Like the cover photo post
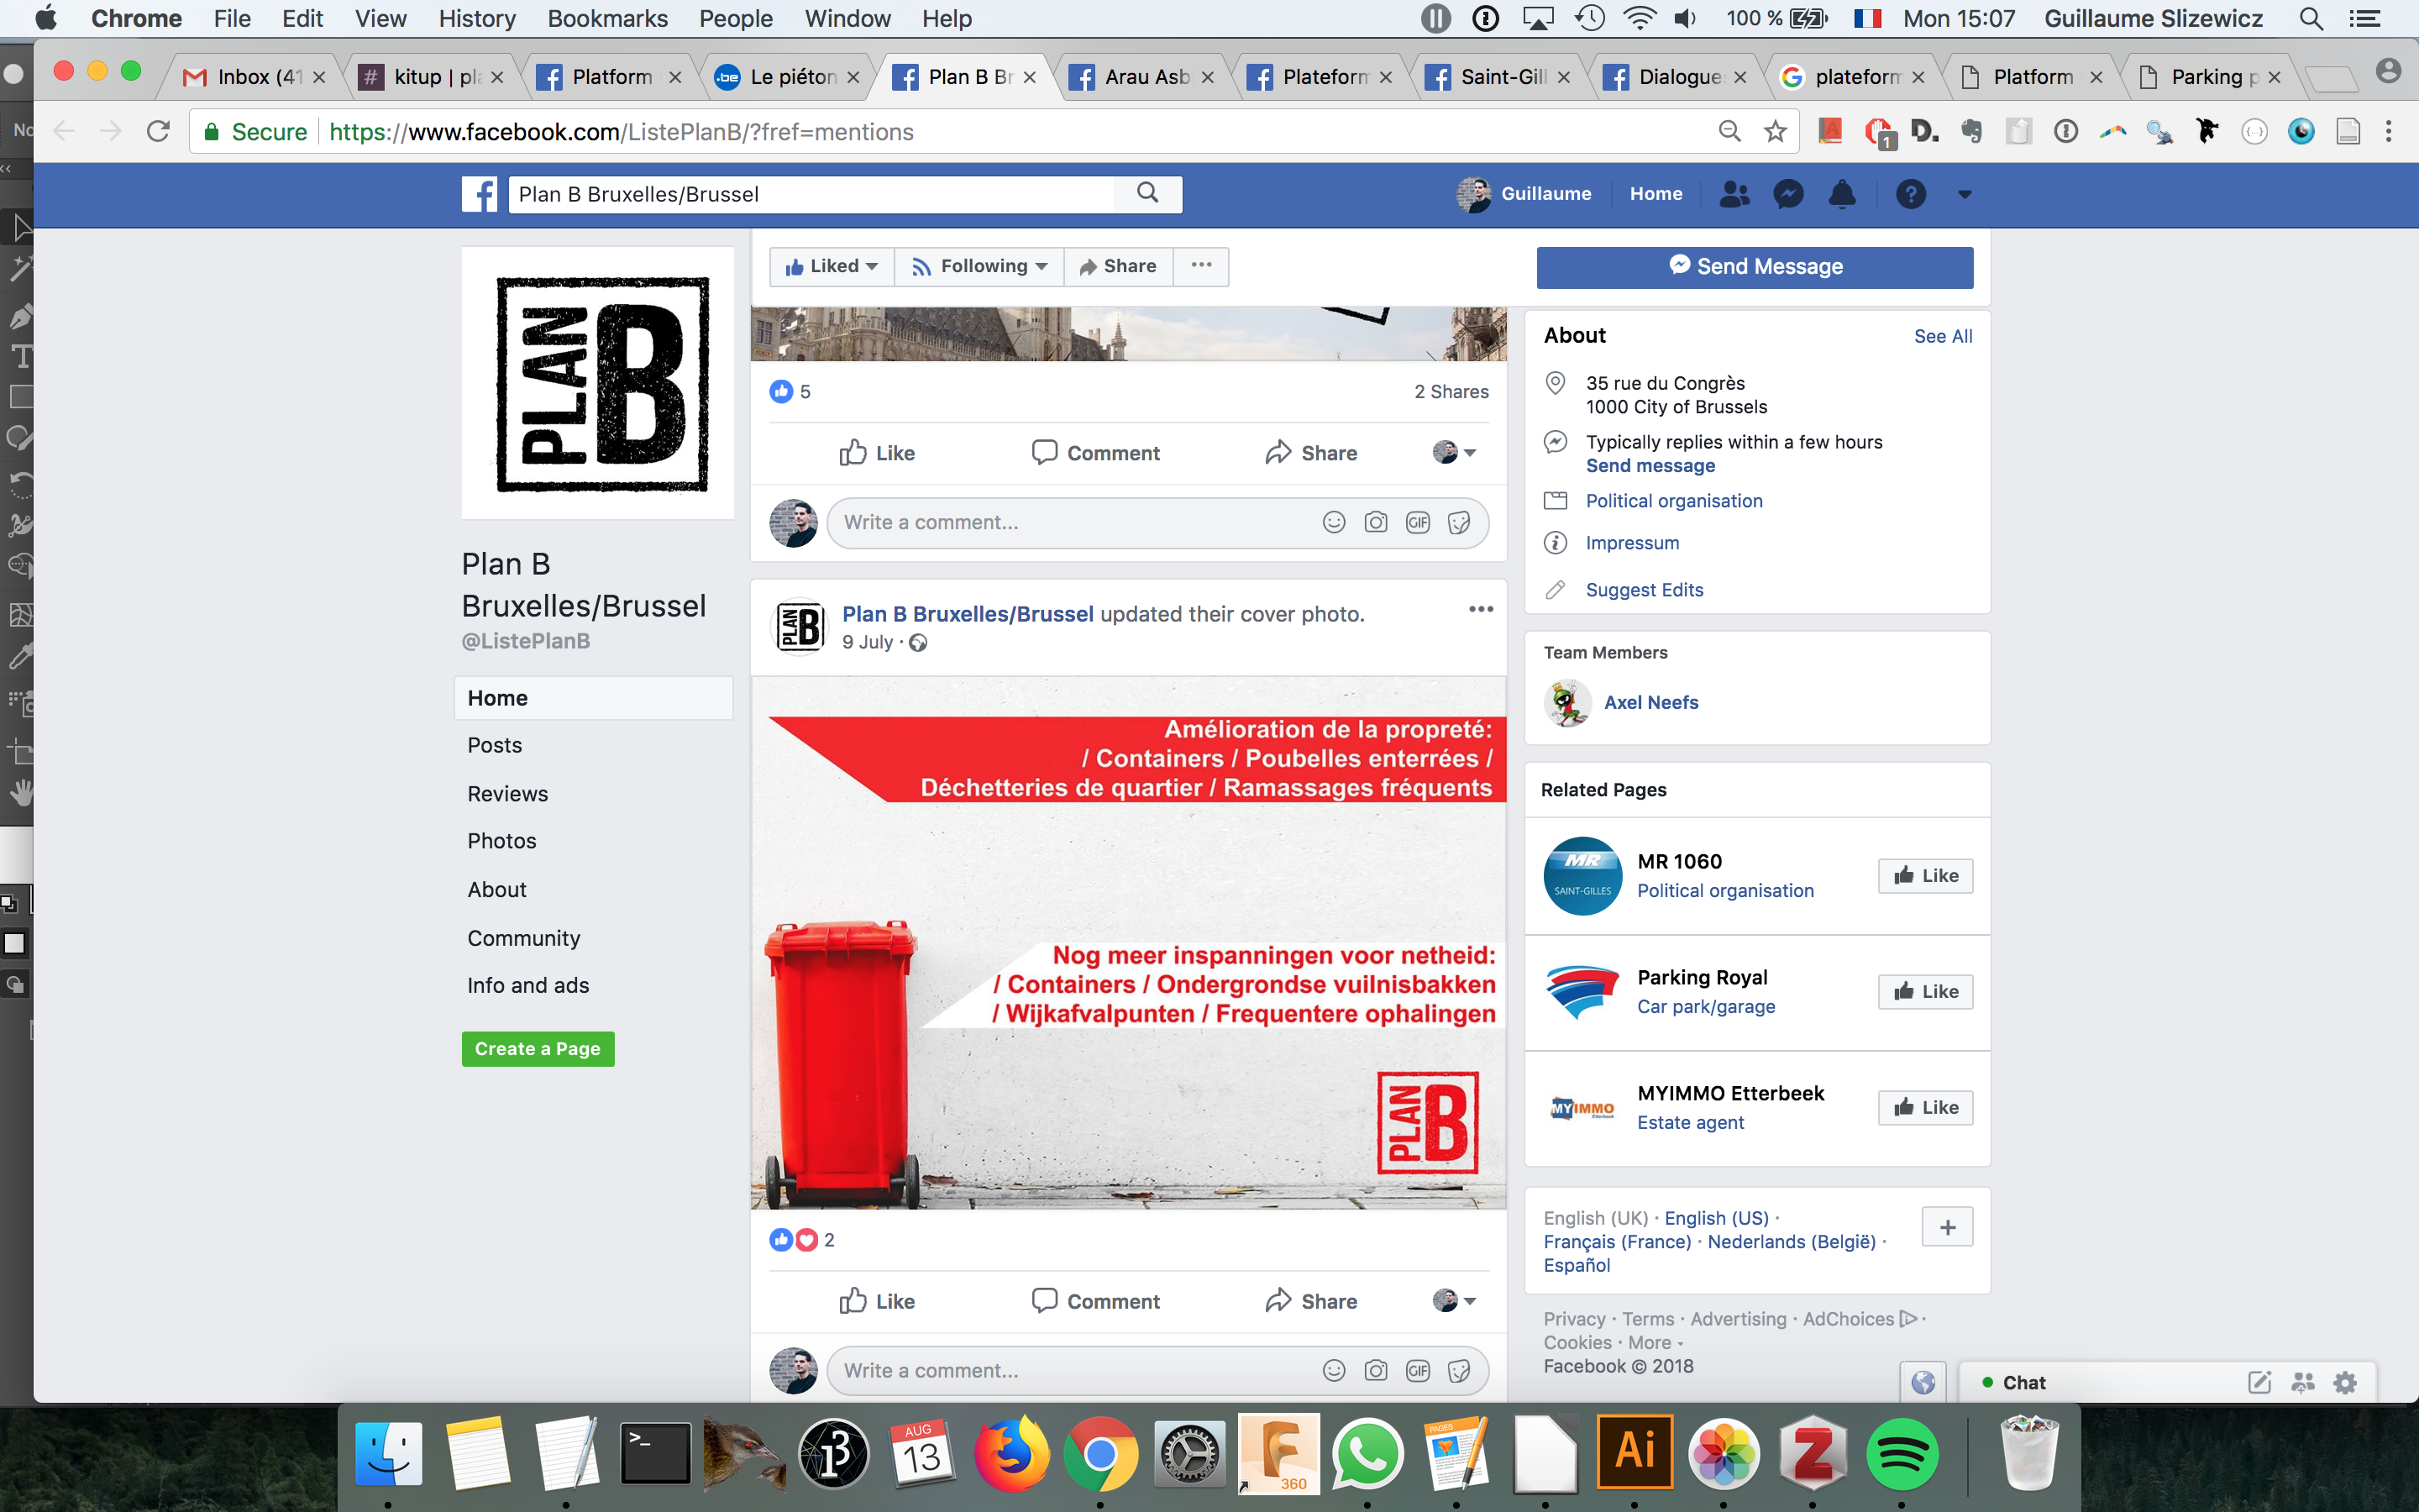 [877, 1300]
